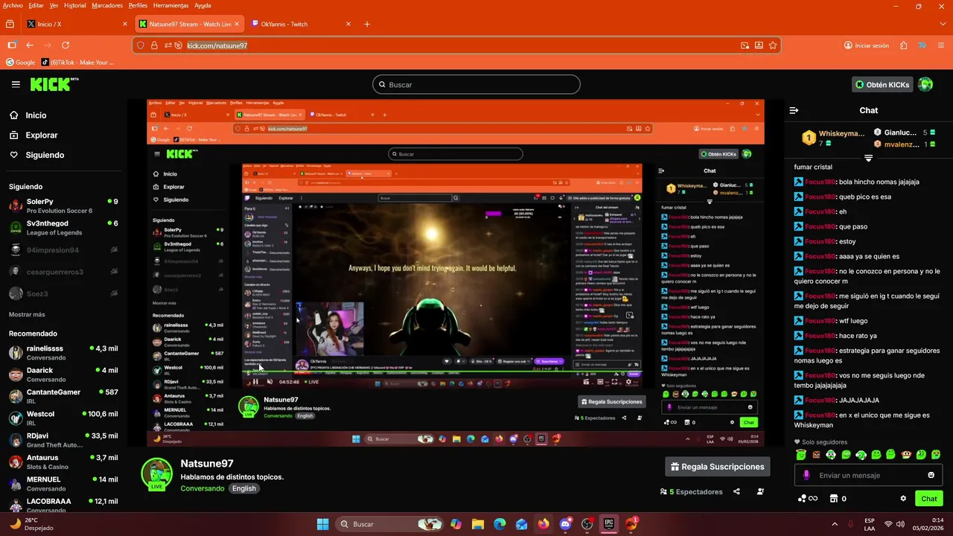The width and height of the screenshot is (953, 536).
Task: Open rainelissss recommended channel
Action: (63, 353)
